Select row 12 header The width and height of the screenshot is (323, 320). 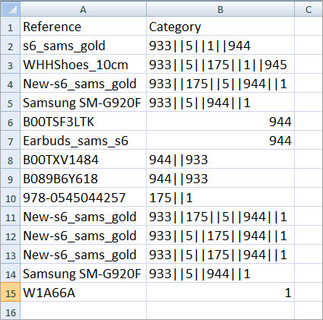click(11, 236)
